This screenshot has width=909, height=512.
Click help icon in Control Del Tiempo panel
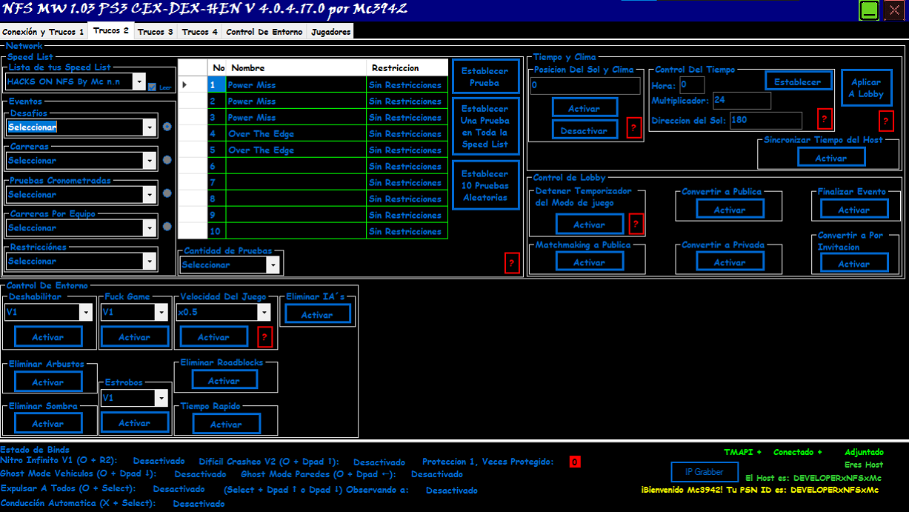(825, 119)
